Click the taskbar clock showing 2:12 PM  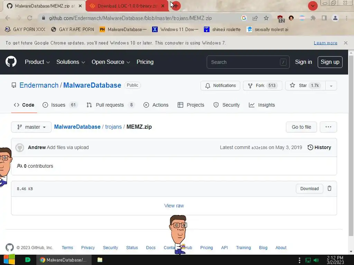(335, 260)
